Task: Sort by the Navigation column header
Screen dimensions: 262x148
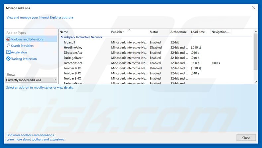Action: (x=221, y=32)
